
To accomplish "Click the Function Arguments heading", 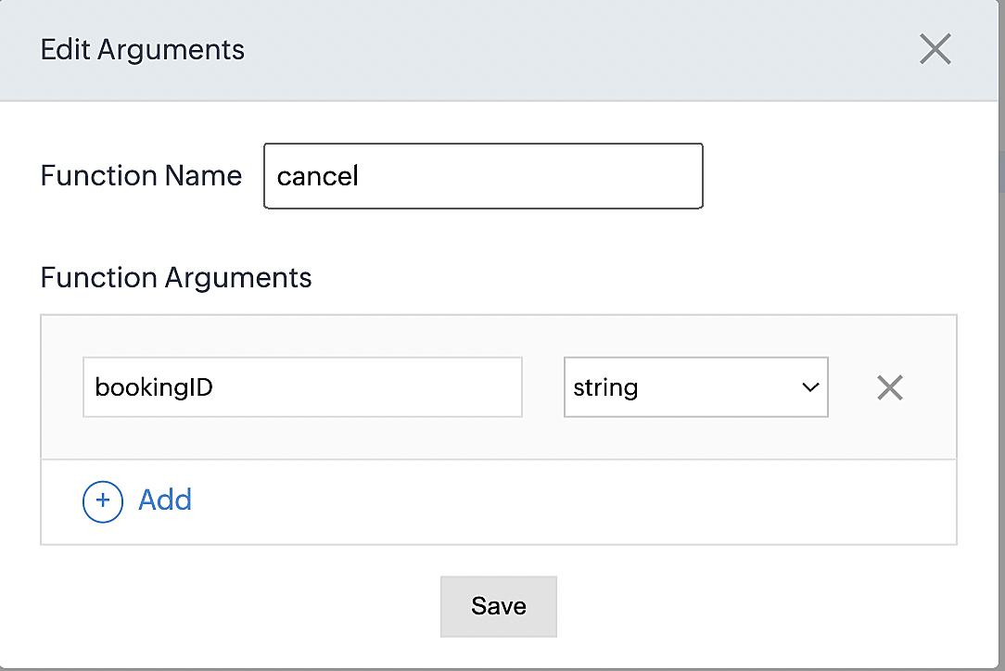I will coord(176,277).
